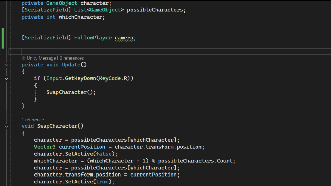
Task: Click the 'SwapCharacter();' call inside Update
Action: click(x=71, y=92)
